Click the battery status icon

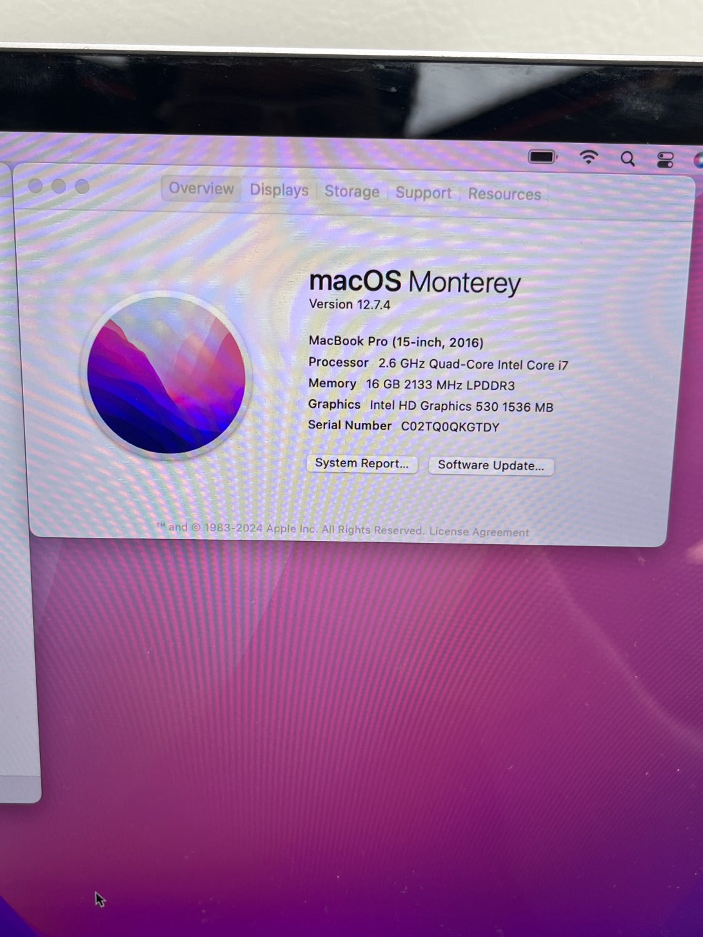[542, 157]
